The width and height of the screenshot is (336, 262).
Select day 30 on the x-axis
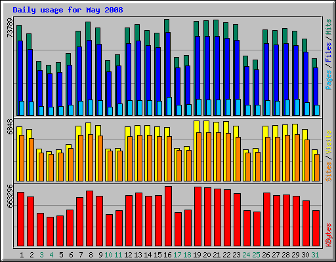pos(305,255)
